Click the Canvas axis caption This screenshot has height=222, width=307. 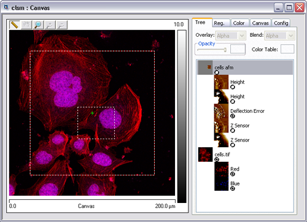(86, 206)
